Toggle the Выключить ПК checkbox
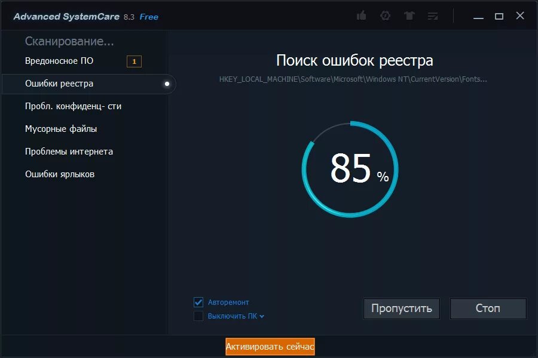This screenshot has height=358, width=538. 198,316
